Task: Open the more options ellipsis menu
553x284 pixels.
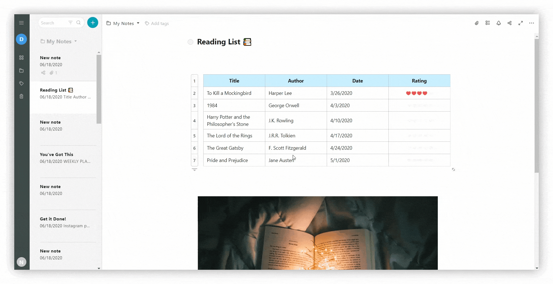Action: tap(532, 23)
